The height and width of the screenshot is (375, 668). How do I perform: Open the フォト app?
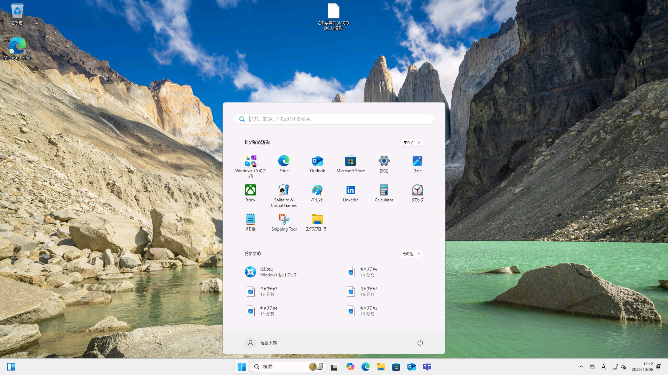tap(417, 164)
